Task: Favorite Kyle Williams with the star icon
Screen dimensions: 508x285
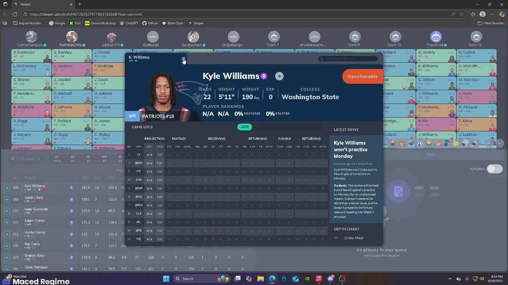Action: pyautogui.click(x=279, y=76)
